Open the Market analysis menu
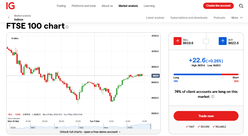 point(128,6)
